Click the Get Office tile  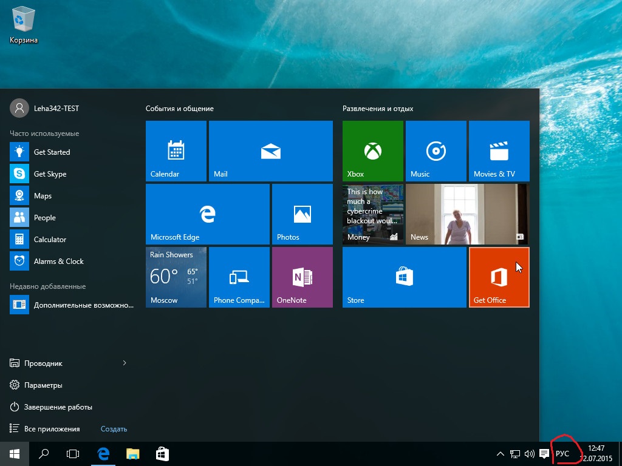(x=499, y=277)
